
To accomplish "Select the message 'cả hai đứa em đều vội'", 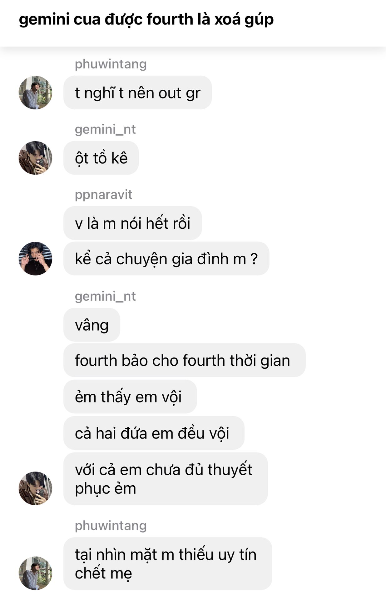I will (x=154, y=433).
